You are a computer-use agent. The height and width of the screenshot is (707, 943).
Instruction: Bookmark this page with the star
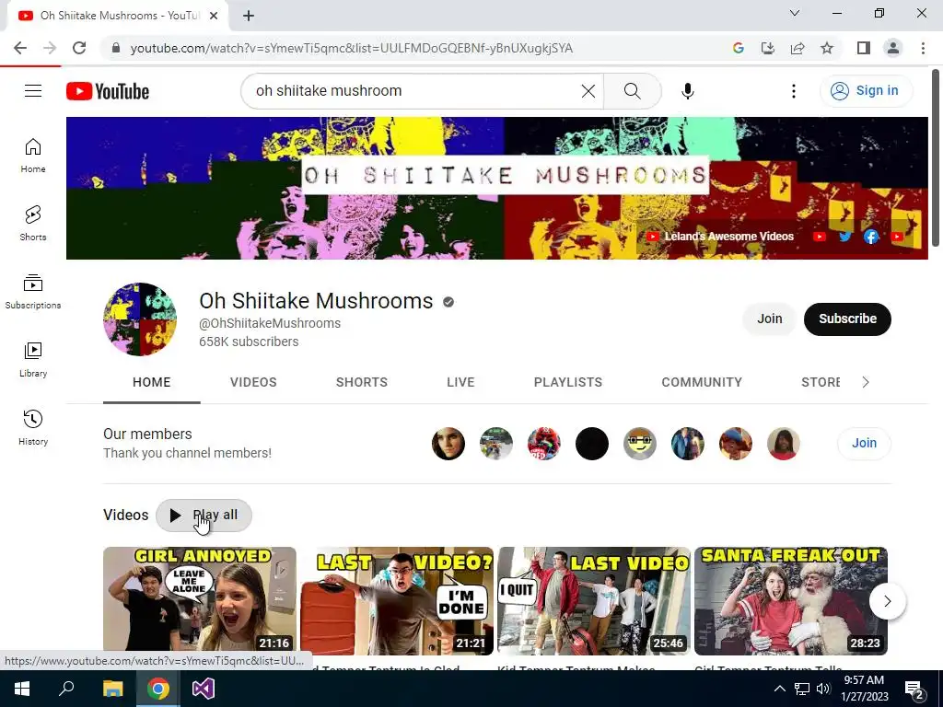[x=827, y=48]
